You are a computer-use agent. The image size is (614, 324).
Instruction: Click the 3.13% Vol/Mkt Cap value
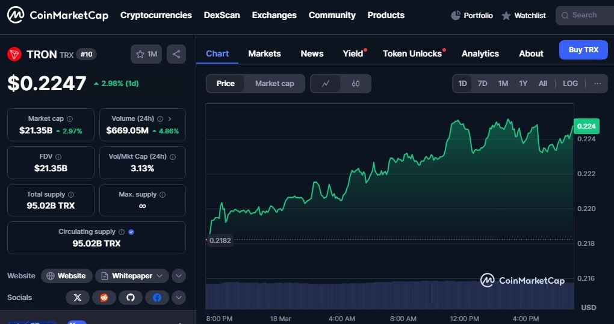(x=143, y=168)
